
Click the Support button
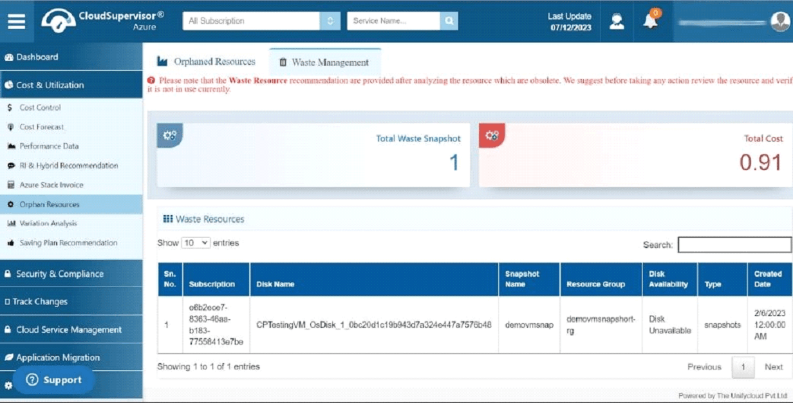coord(54,380)
